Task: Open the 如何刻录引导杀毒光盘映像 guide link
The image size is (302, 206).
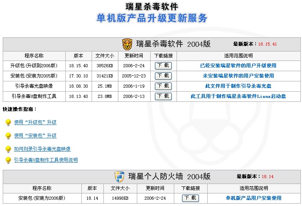Action: tap(42, 149)
